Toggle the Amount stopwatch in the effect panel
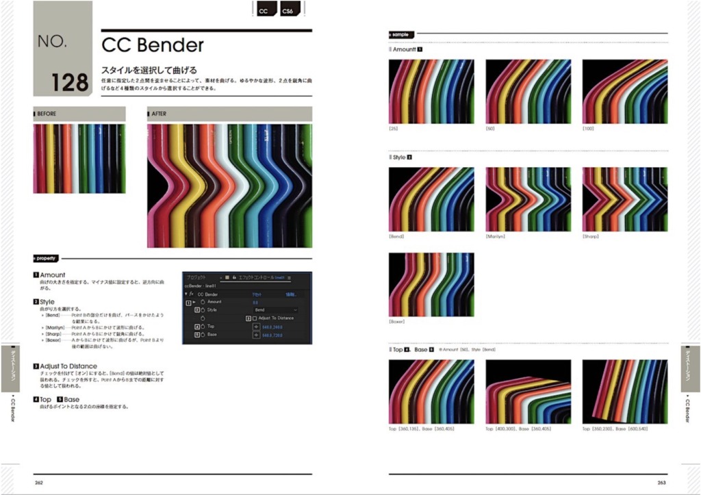This screenshot has width=701, height=495. [203, 302]
